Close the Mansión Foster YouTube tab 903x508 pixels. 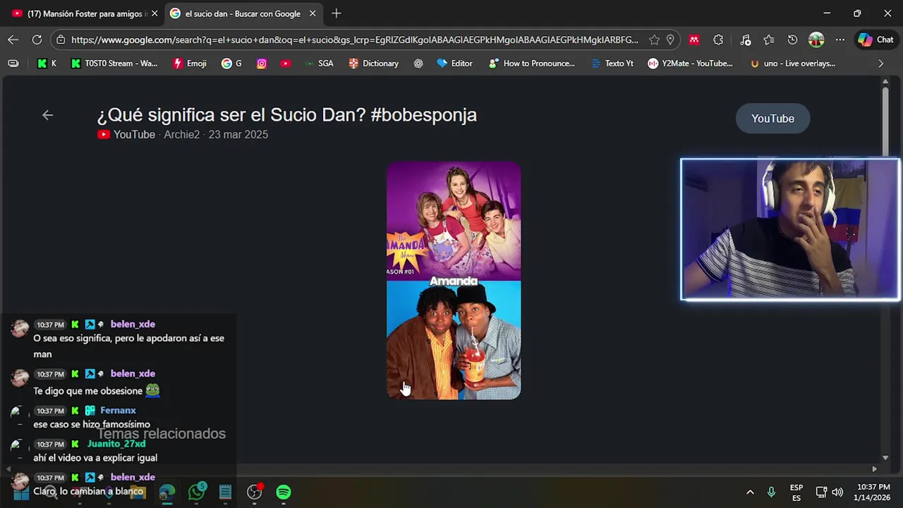[154, 13]
